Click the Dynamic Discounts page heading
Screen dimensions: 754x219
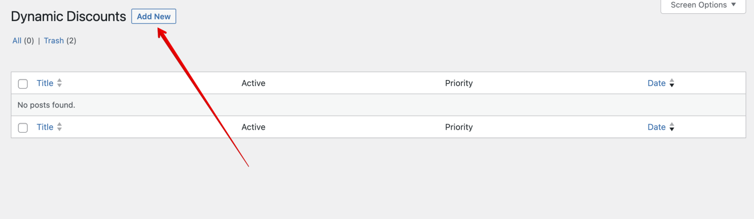[x=68, y=17]
